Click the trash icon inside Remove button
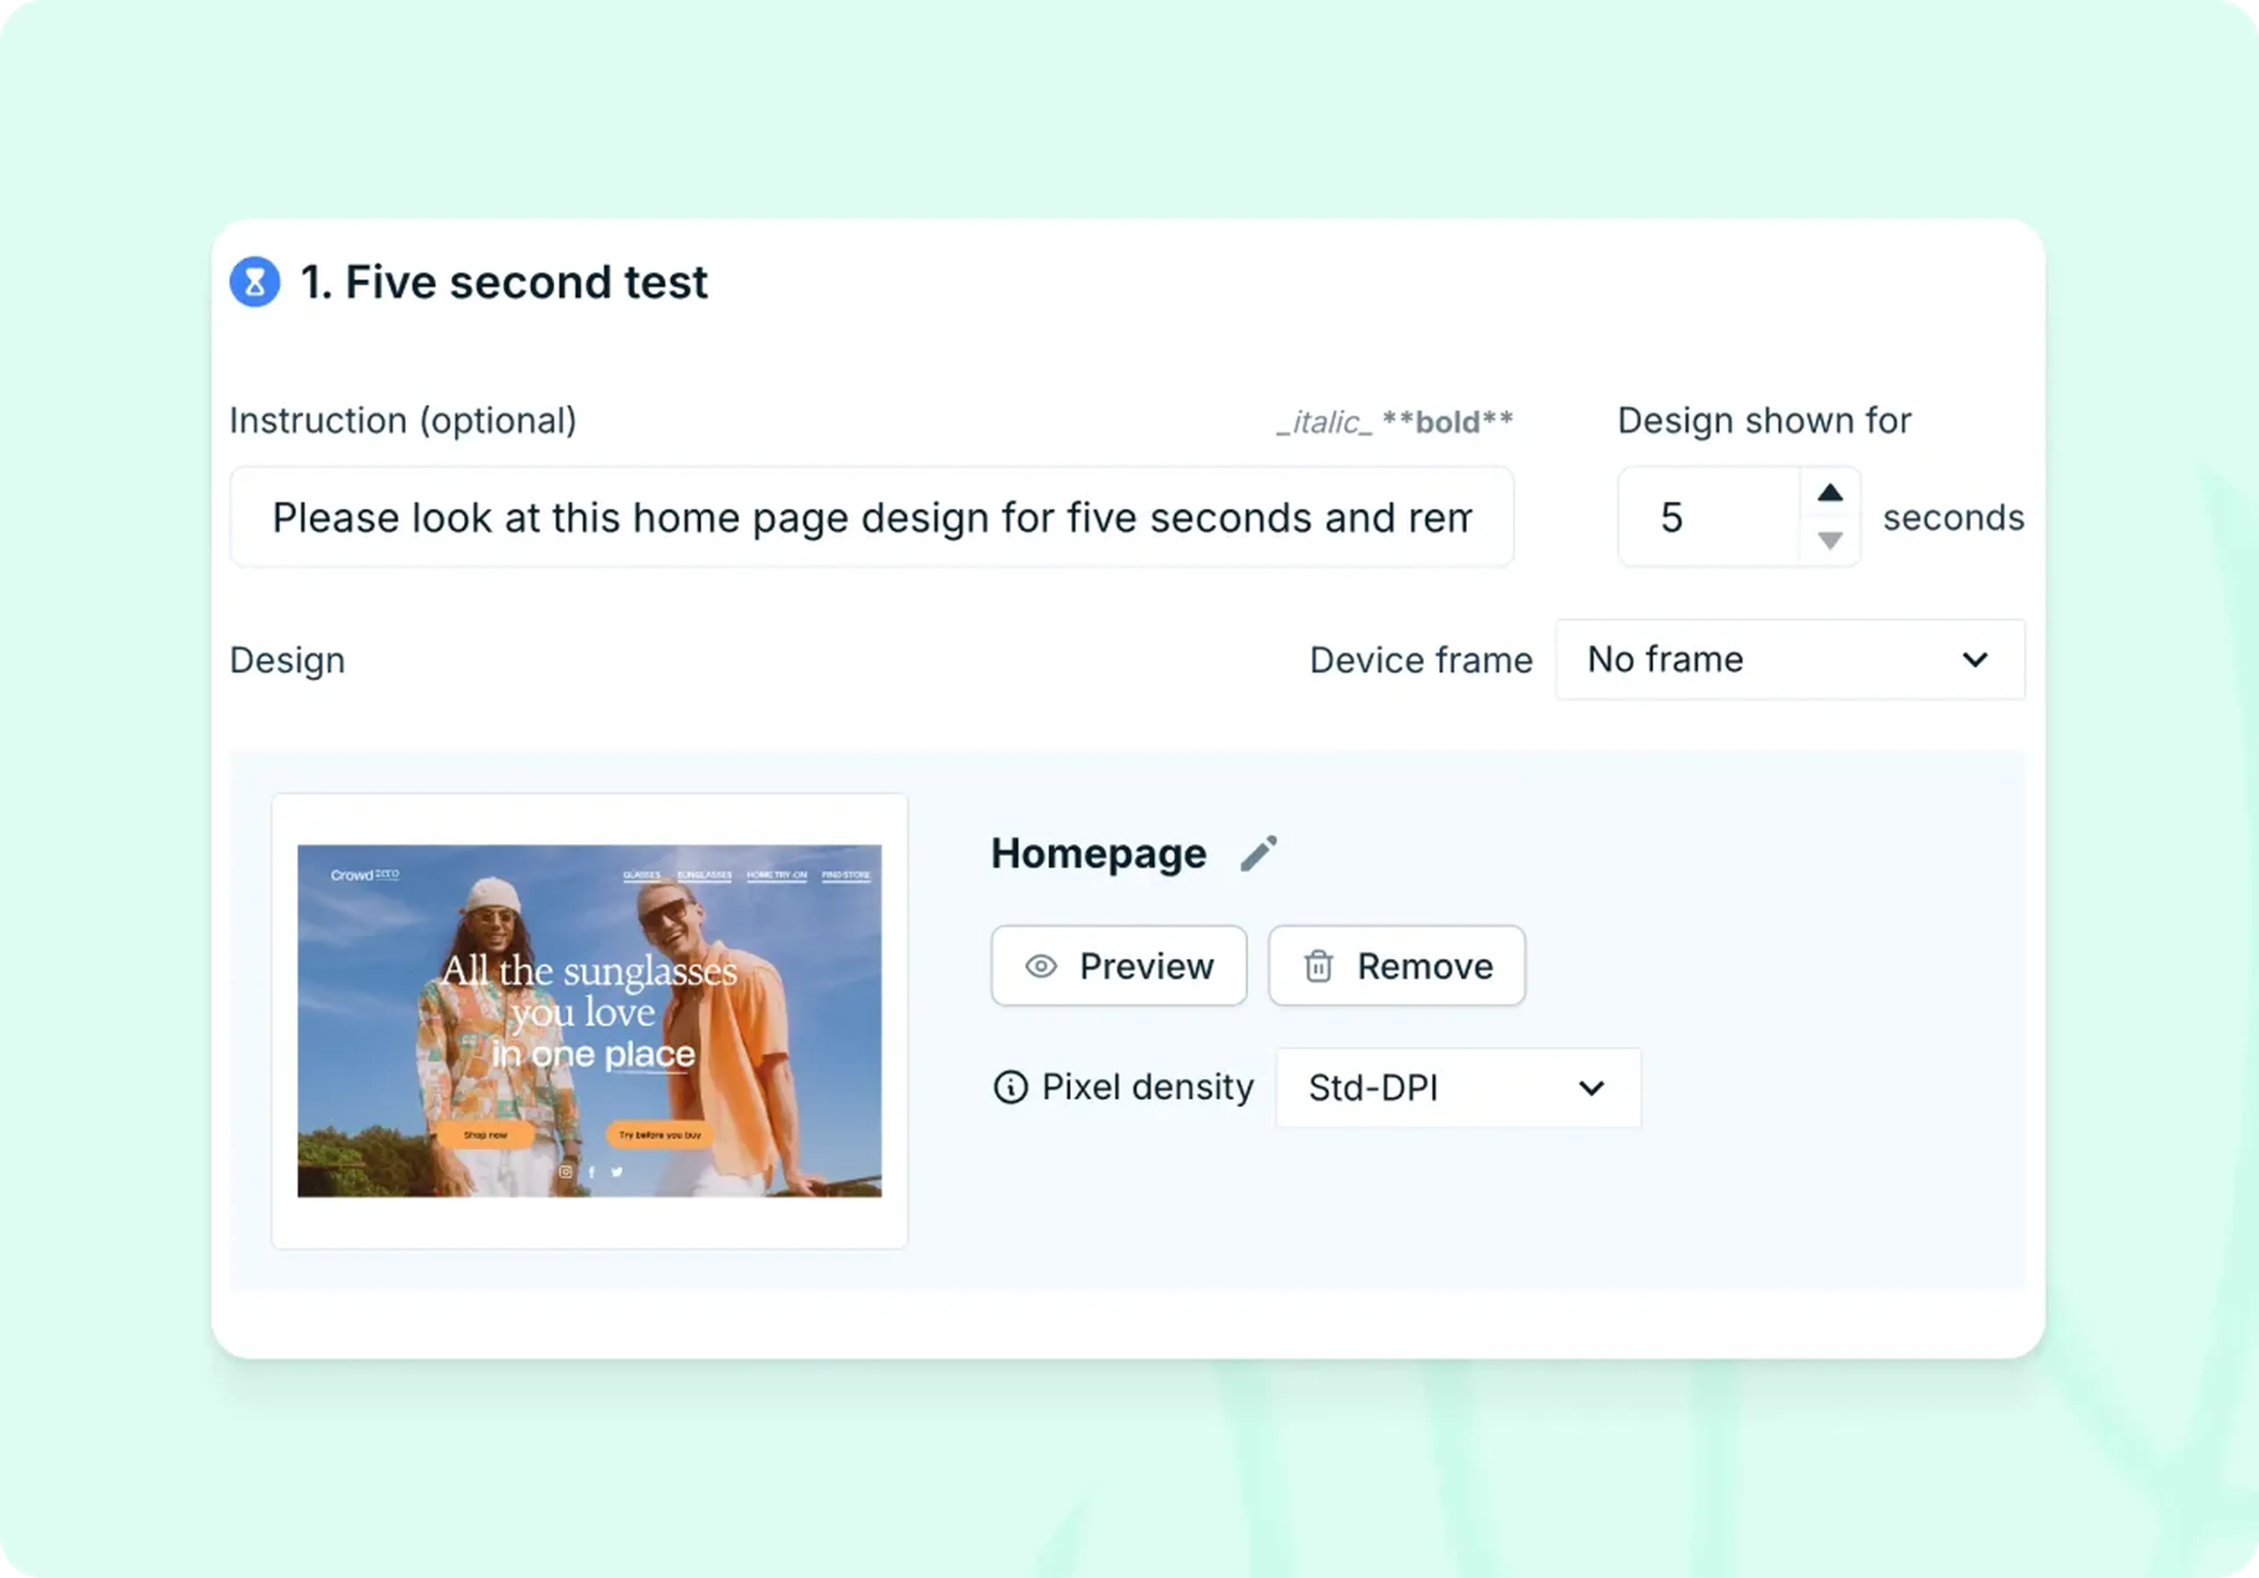2259x1578 pixels. pyautogui.click(x=1317, y=965)
